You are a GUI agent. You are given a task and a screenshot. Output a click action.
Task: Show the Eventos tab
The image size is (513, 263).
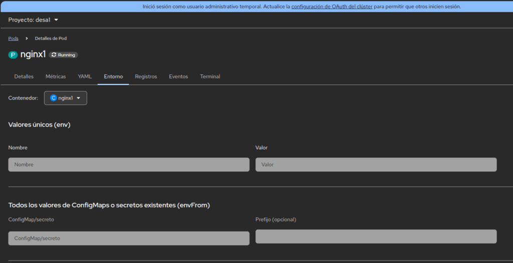[x=178, y=76]
